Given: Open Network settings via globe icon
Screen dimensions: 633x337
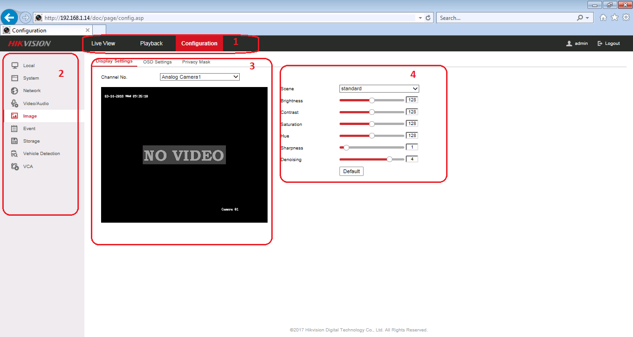Looking at the screenshot, I should (15, 91).
